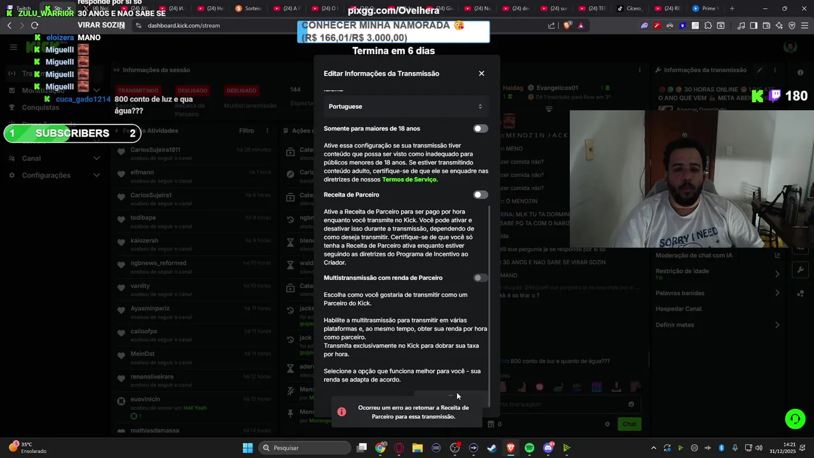Select the todibape activity row
Viewport: 814px width, 458px height.
click(x=195, y=221)
